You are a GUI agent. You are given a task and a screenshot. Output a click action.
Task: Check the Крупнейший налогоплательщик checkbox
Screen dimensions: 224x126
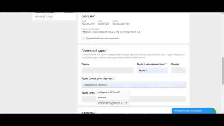pyautogui.click(x=83, y=38)
